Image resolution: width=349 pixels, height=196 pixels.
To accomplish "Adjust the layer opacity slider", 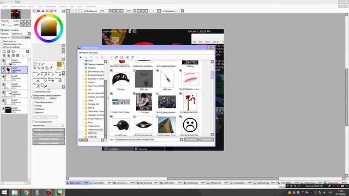I will click(21, 38).
